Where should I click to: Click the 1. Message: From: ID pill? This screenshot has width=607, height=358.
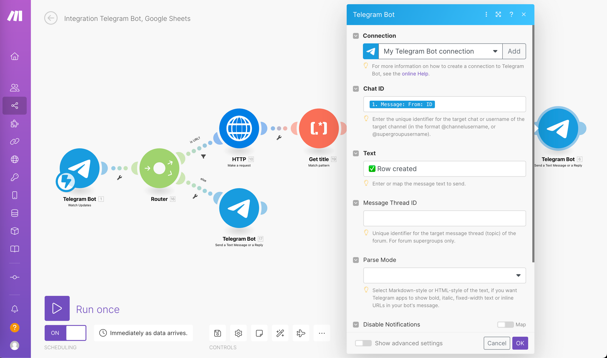point(402,104)
